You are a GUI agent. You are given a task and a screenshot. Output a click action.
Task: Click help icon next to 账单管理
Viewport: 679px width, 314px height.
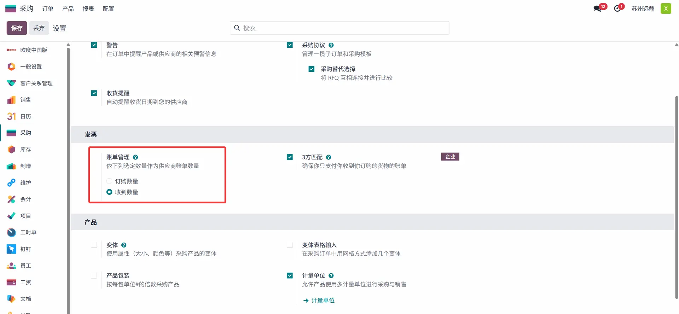tap(135, 157)
